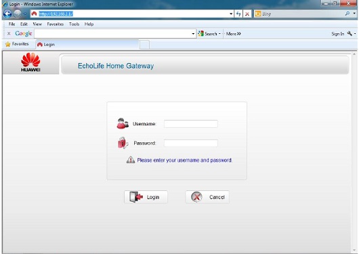
Task: Click the Google logo on the toolbar
Action: coord(24,34)
